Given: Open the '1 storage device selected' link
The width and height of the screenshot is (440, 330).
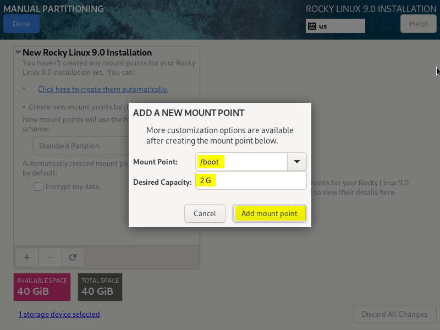Looking at the screenshot, I should pyautogui.click(x=59, y=314).
